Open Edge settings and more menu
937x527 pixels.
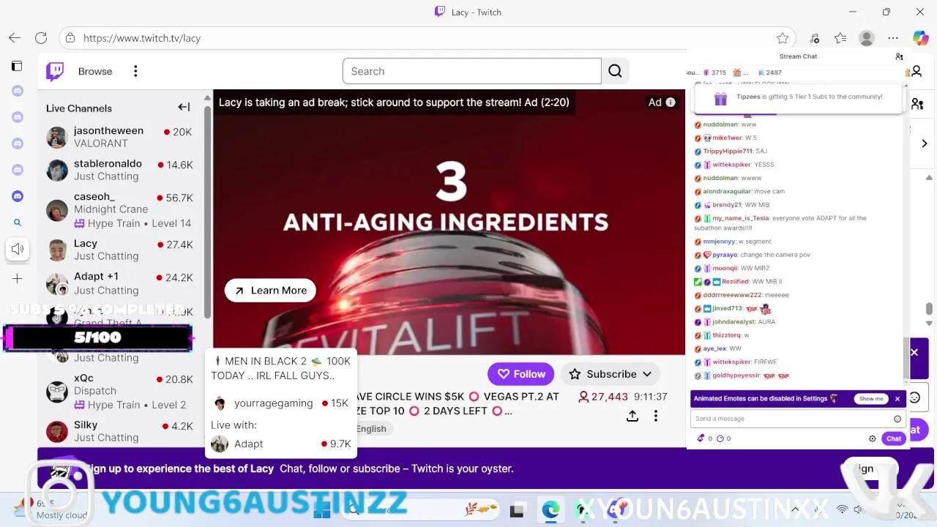click(x=893, y=38)
